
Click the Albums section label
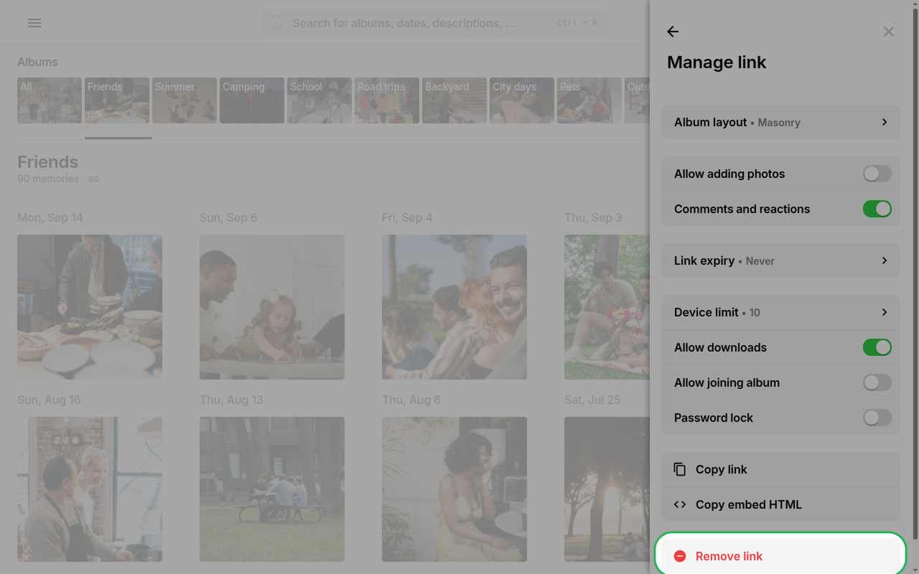37,62
